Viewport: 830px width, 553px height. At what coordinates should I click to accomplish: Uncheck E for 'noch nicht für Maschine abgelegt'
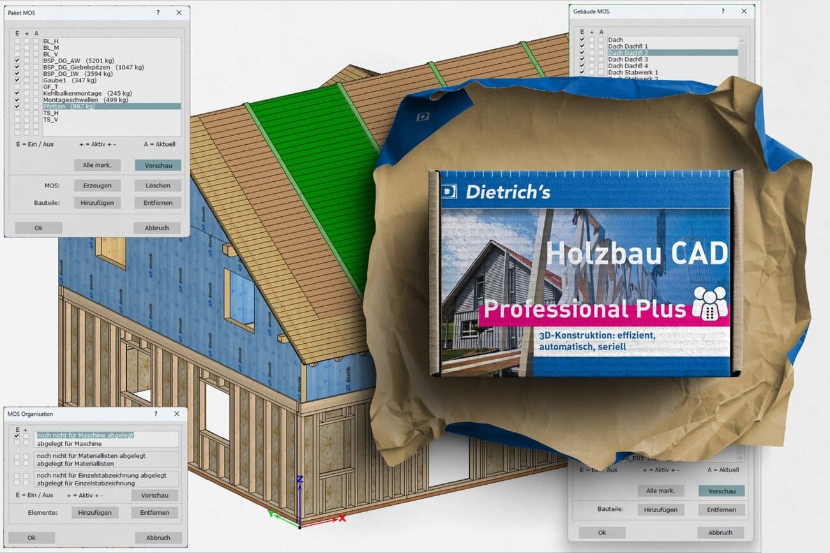[17, 436]
